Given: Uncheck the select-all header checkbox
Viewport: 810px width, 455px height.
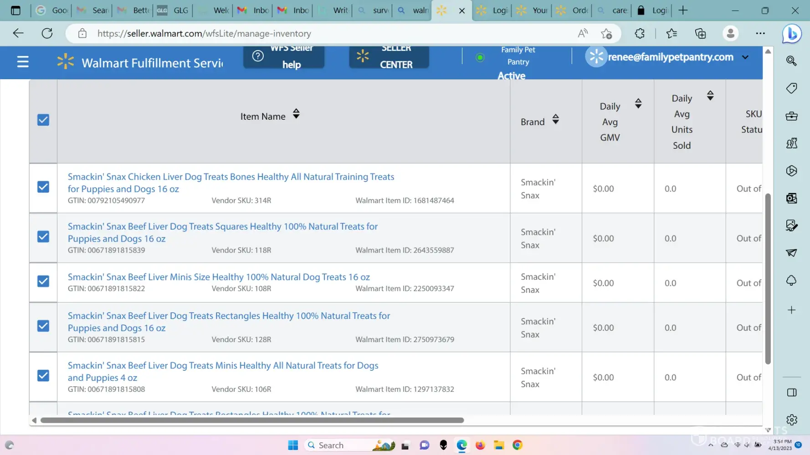Looking at the screenshot, I should (x=43, y=120).
